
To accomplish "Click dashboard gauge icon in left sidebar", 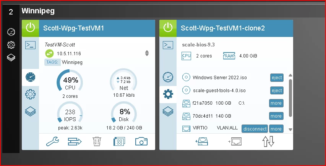I will (x=11, y=32).
